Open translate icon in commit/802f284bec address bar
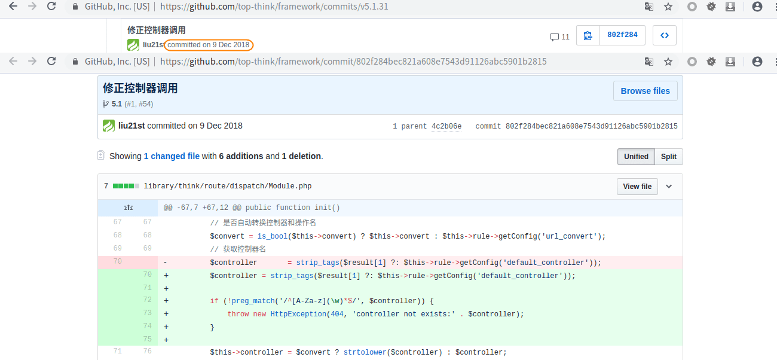Image resolution: width=777 pixels, height=360 pixels. 649,62
